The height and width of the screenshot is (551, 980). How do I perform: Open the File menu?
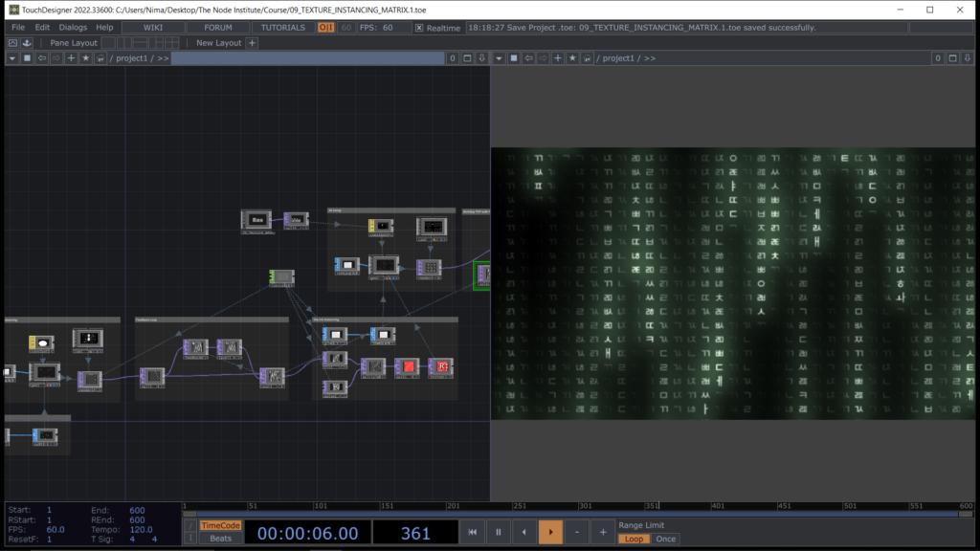18,28
